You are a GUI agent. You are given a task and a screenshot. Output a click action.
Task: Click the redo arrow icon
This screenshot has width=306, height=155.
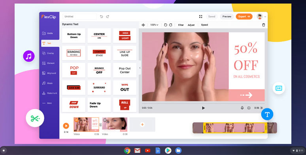[108, 17]
